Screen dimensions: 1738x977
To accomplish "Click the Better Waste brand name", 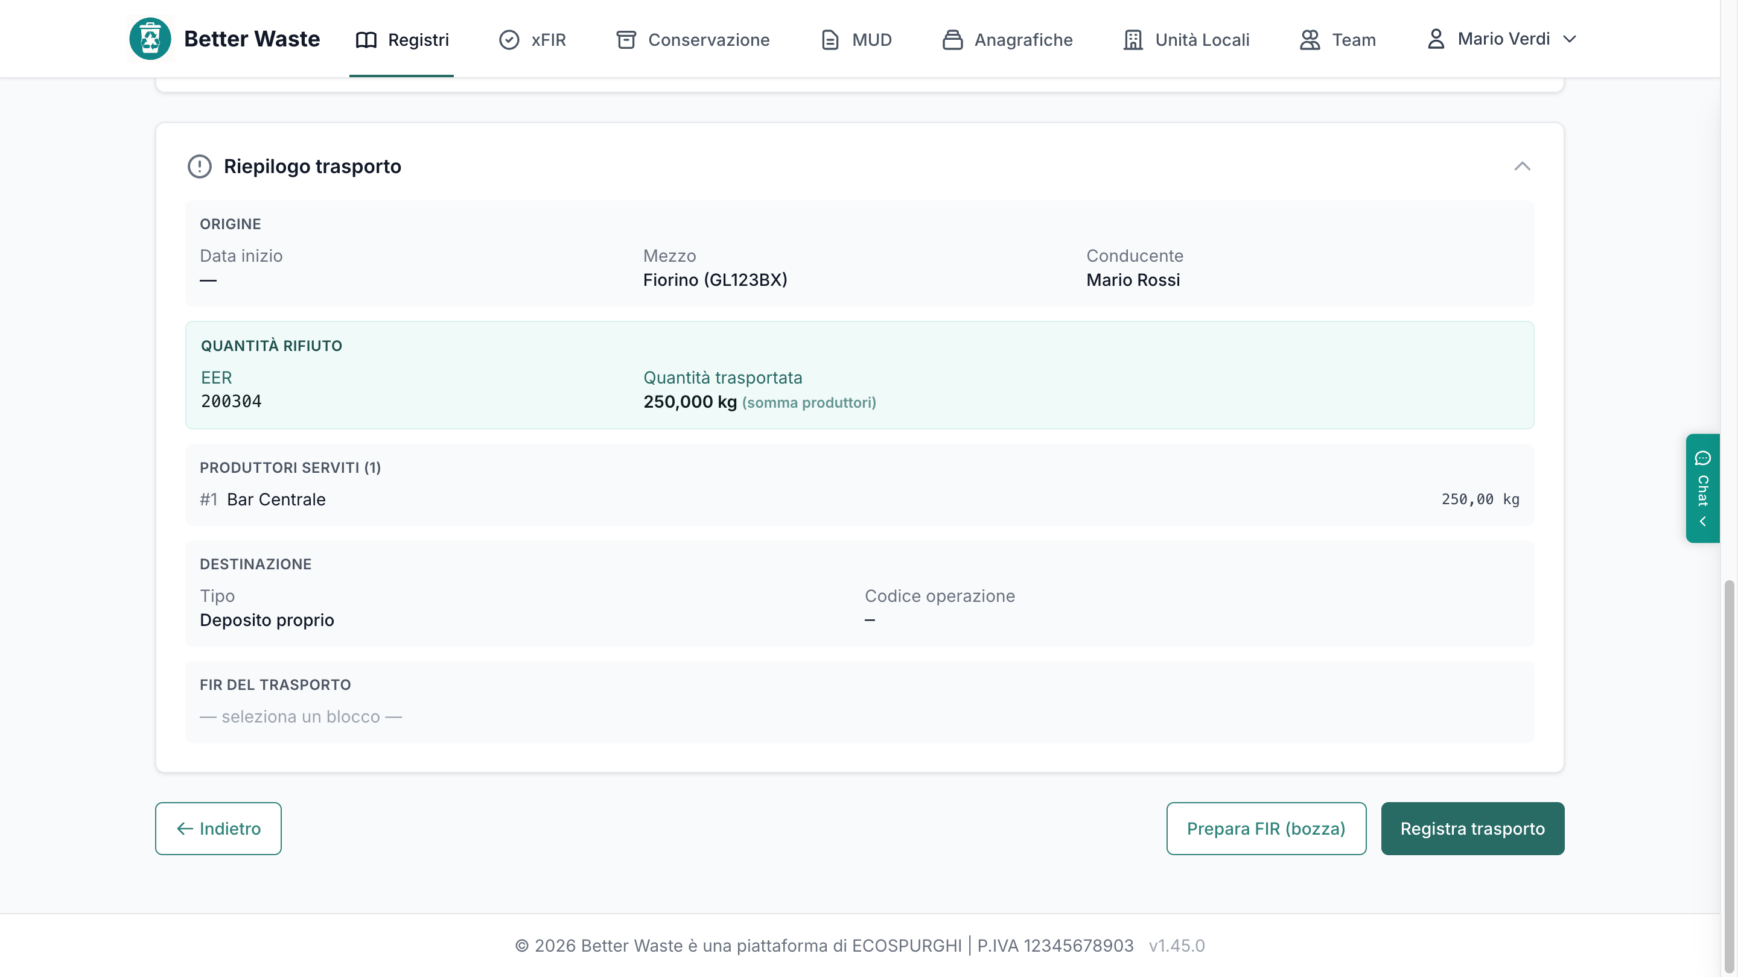I will tap(252, 39).
